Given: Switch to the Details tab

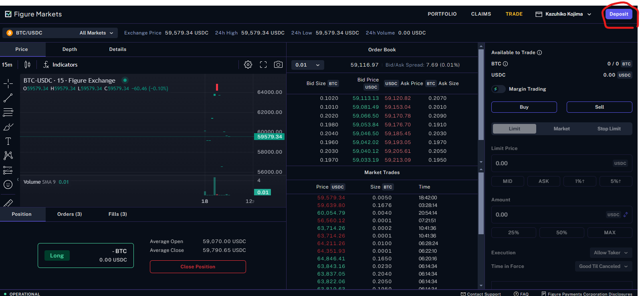Looking at the screenshot, I should (118, 49).
